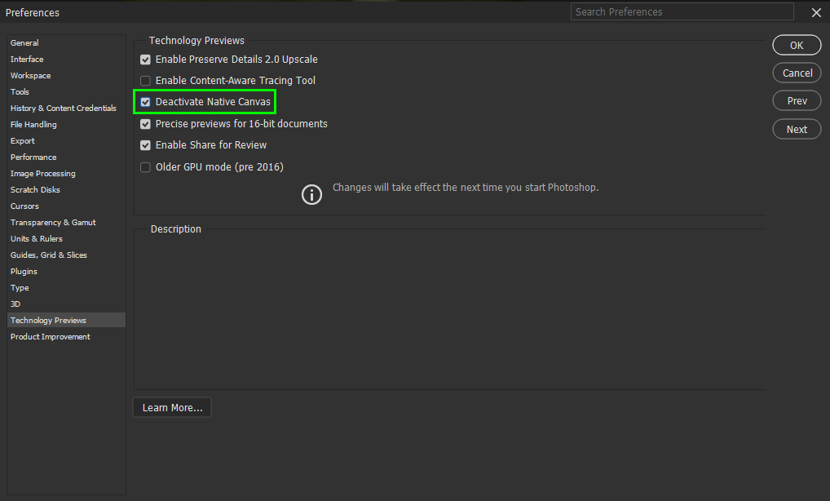Click the Search Preferences field

[x=682, y=11]
